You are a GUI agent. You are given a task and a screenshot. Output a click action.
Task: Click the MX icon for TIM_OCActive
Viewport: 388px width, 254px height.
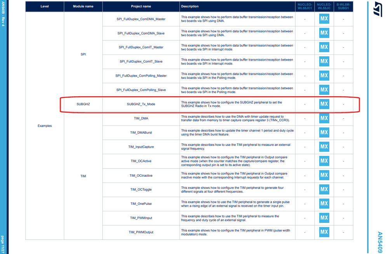(x=324, y=161)
